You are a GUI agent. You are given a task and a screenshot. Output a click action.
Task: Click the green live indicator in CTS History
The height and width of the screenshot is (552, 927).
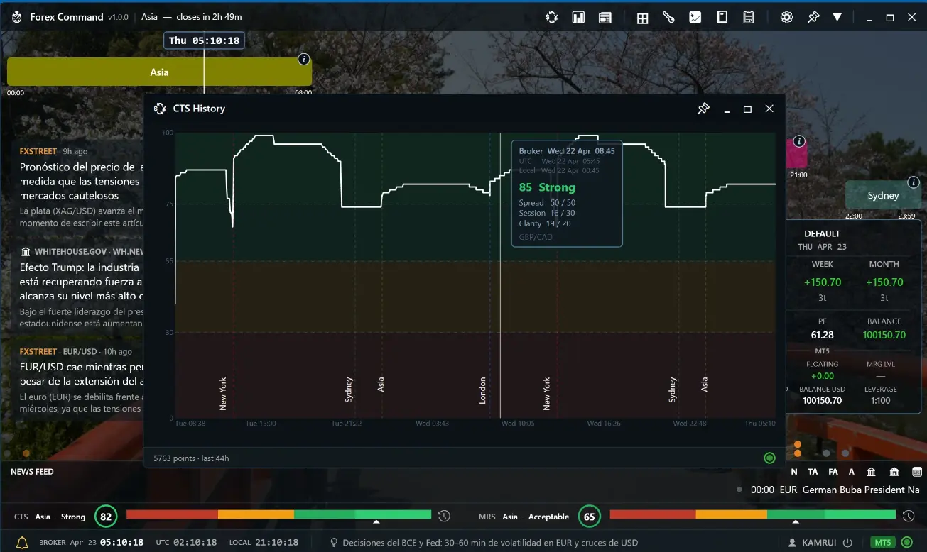pos(769,458)
